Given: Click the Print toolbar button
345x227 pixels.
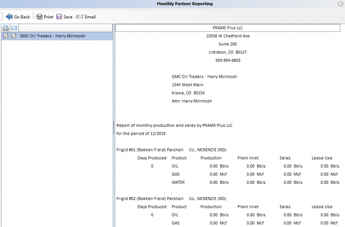Looking at the screenshot, I should click(x=45, y=17).
